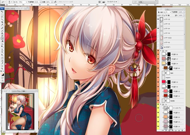Switch to the ヒストグラム tab
Viewport: 190px width, 135px height.
(17, 91)
